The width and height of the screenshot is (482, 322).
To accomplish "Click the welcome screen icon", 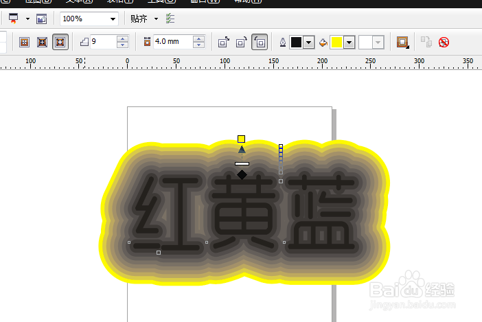I will 41,19.
